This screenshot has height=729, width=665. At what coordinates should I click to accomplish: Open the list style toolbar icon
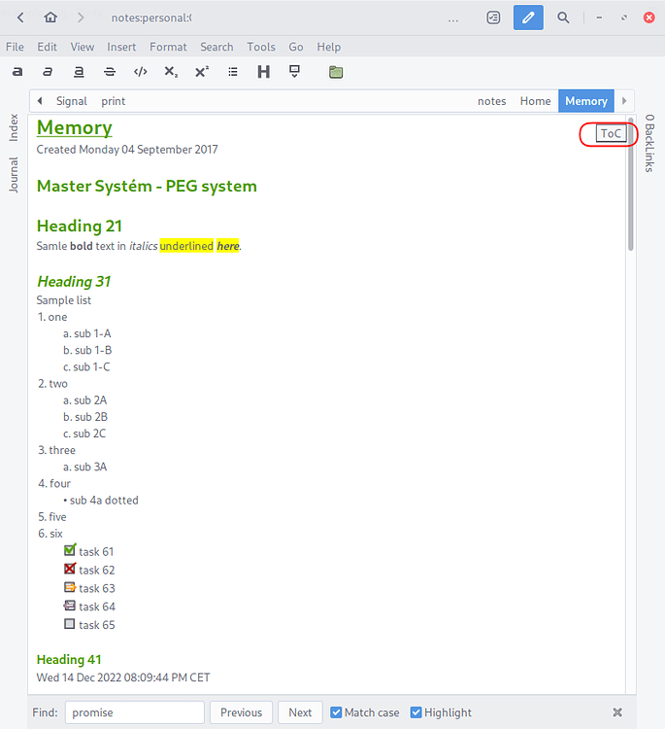[x=233, y=72]
